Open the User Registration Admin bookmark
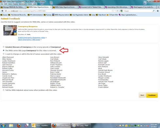Viewport: 160px width, 128px height. point(79,15)
